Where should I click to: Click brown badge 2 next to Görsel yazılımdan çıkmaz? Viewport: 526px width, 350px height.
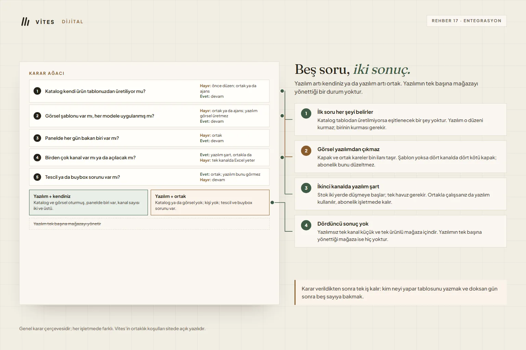coord(306,151)
